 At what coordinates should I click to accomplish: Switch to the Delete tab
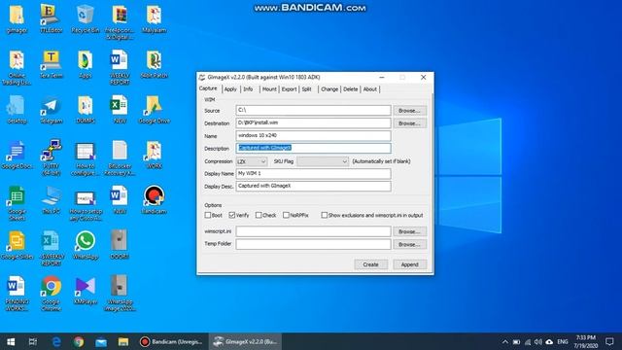[350, 89]
